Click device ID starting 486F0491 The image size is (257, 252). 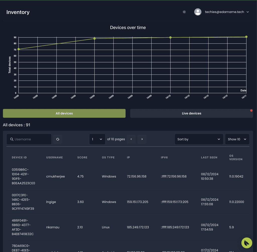(x=23, y=227)
